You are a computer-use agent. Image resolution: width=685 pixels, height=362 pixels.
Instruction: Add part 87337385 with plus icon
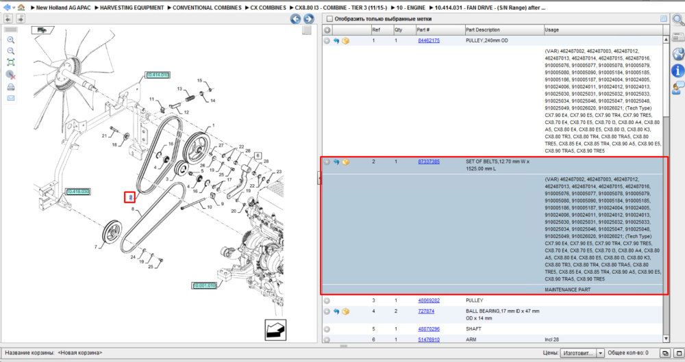tap(327, 162)
